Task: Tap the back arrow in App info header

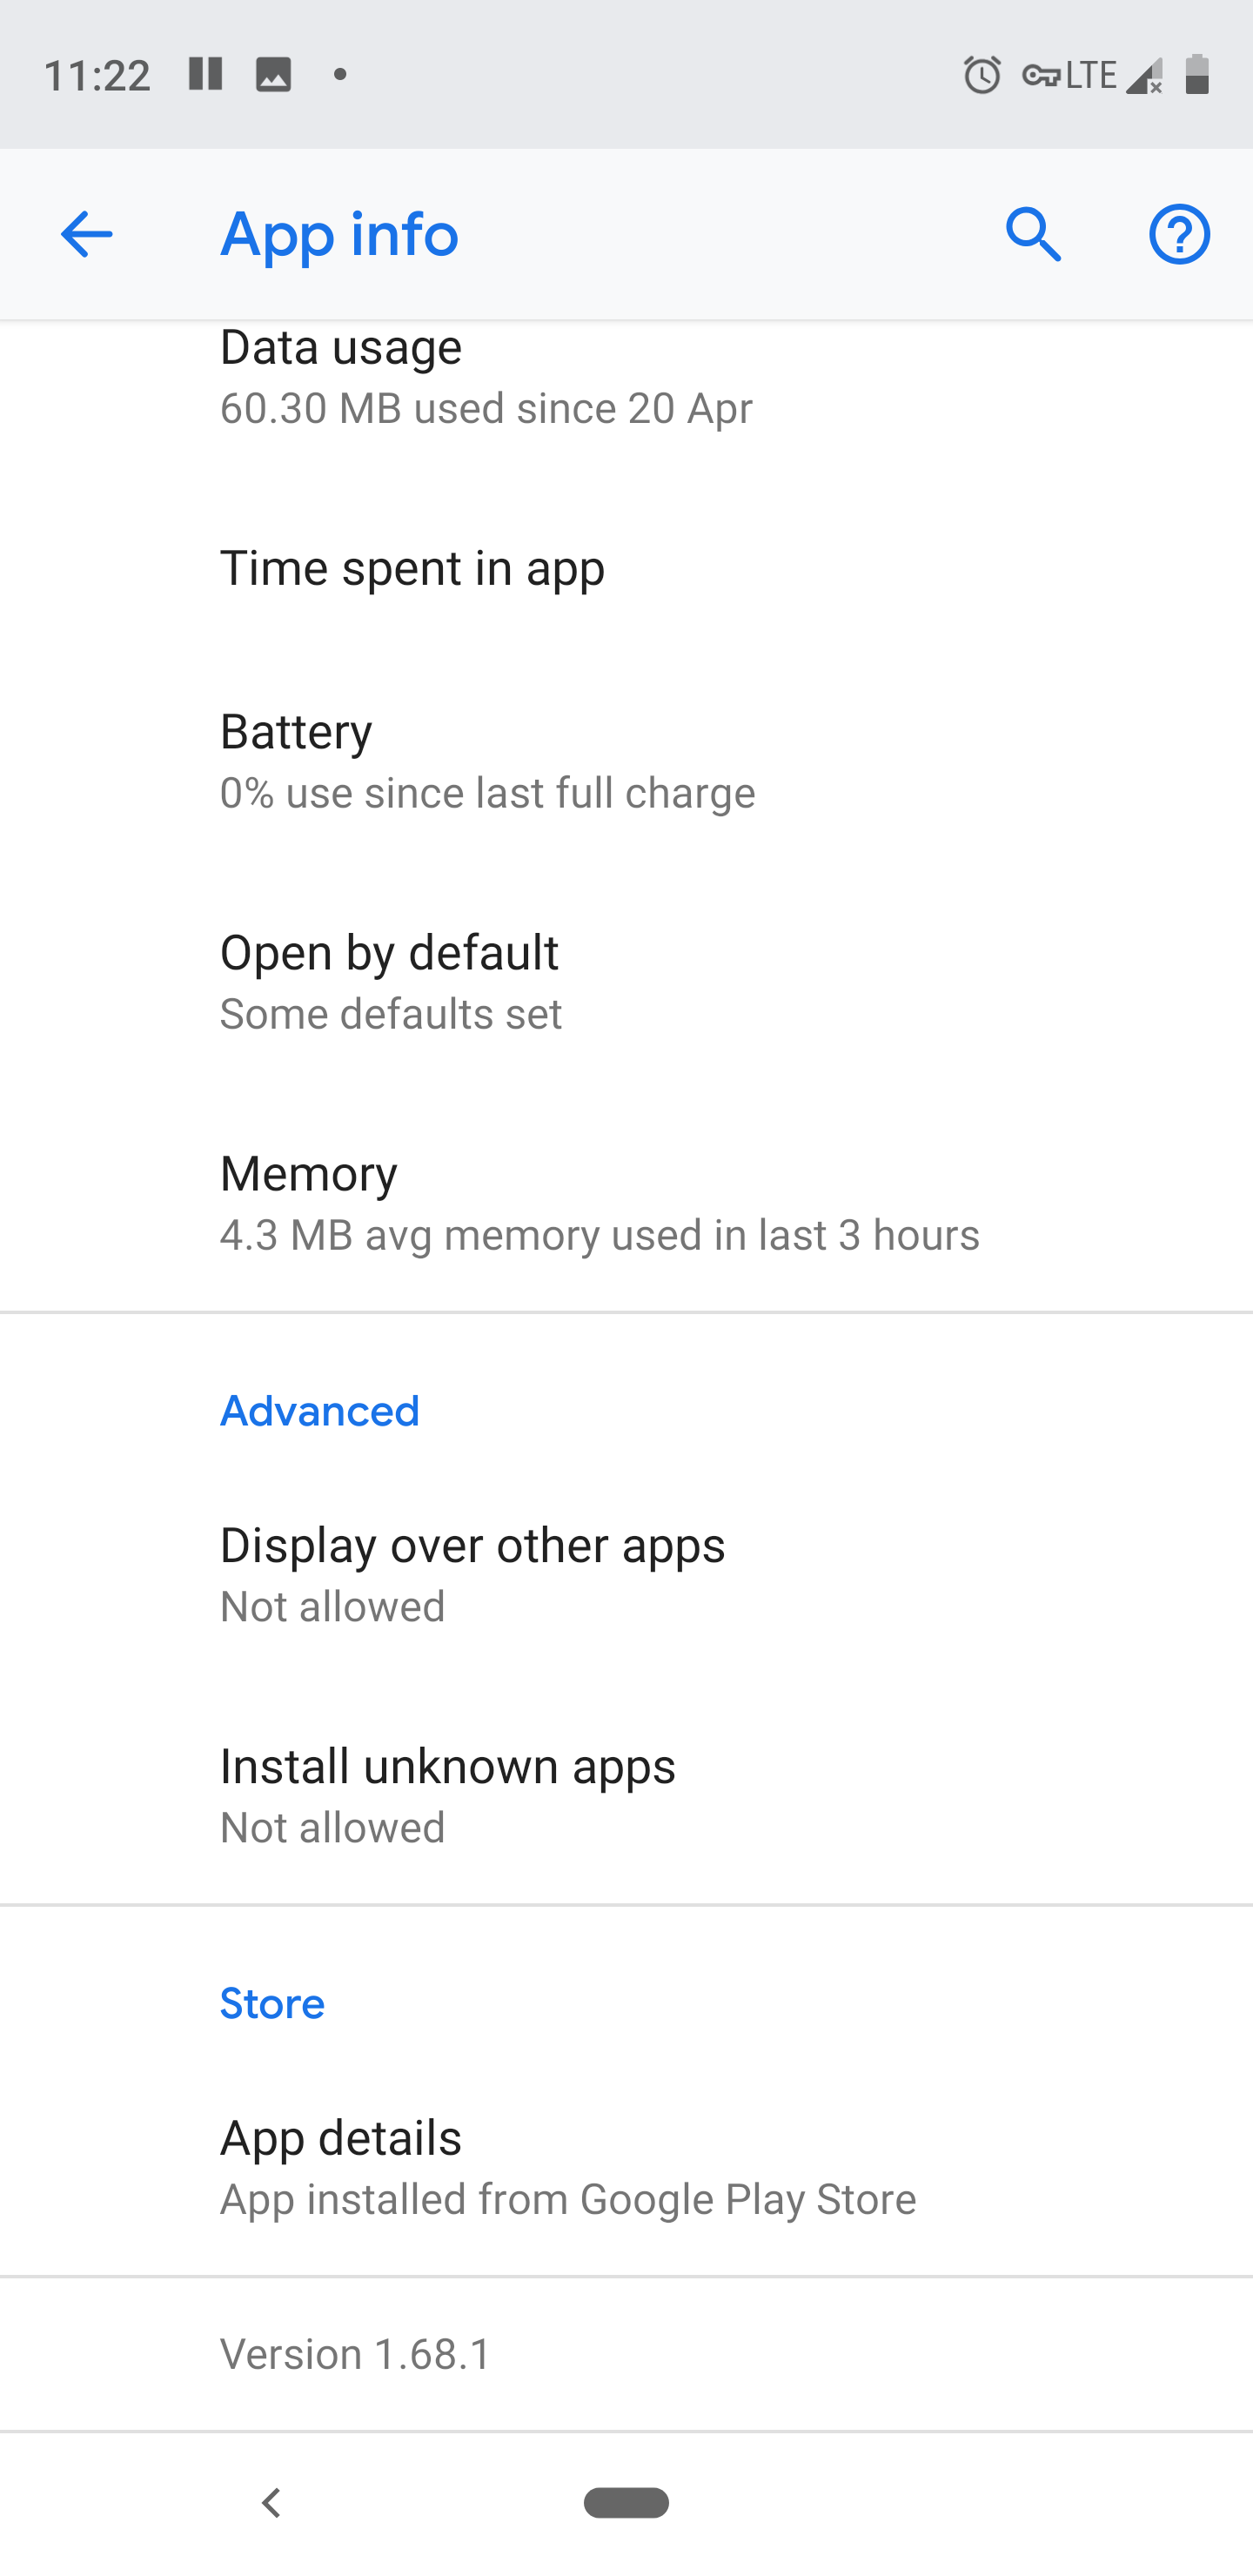Action: 87,235
